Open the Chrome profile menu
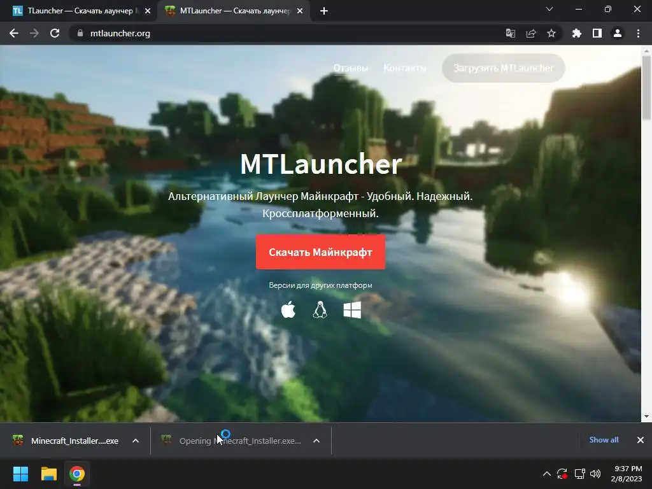Image resolution: width=652 pixels, height=489 pixels. [617, 33]
